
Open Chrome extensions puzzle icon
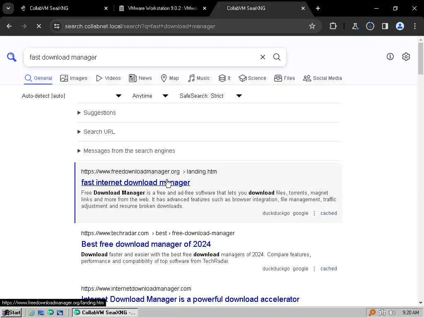click(333, 26)
